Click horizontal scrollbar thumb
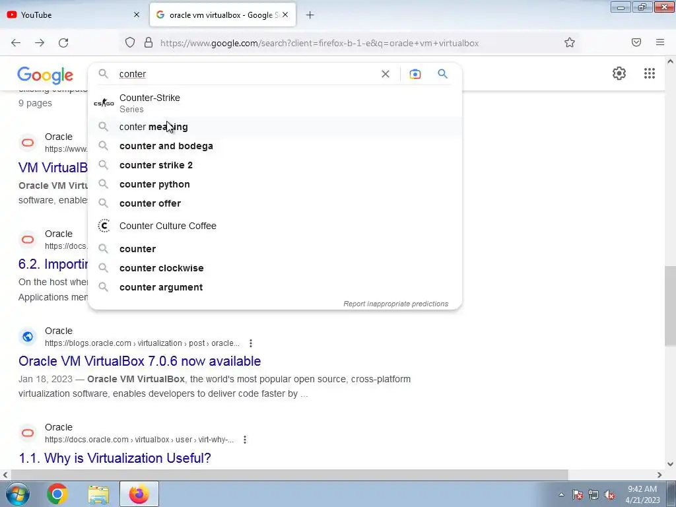This screenshot has height=507, width=676. pyautogui.click(x=289, y=475)
